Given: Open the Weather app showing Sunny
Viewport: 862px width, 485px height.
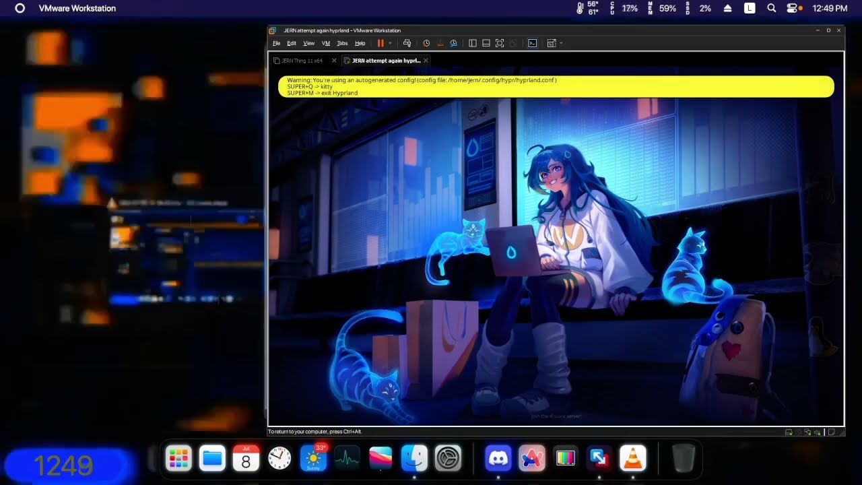Looking at the screenshot, I should pos(313,459).
